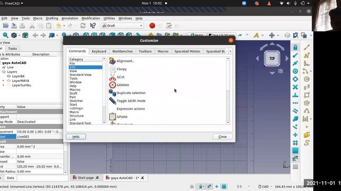Open the system status menu arrow
Screen dimensions: 341x191
(x=308, y=3)
